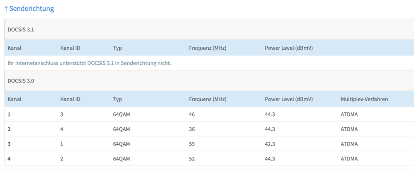Click Frequenz header in DOCSIS 3.1 table
Screen dimensions: 414x170
(x=207, y=48)
